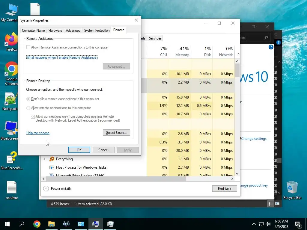
Task: Click OK in System Properties
Action: (x=79, y=150)
